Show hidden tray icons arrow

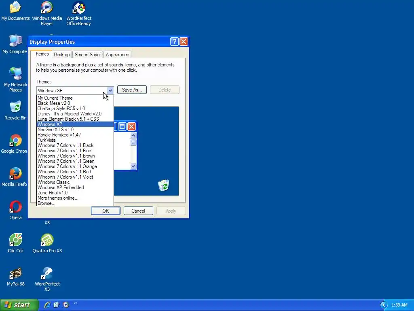(x=384, y=305)
